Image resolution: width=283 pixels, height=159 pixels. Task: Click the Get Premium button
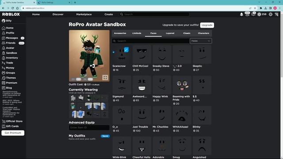pyautogui.click(x=13, y=133)
